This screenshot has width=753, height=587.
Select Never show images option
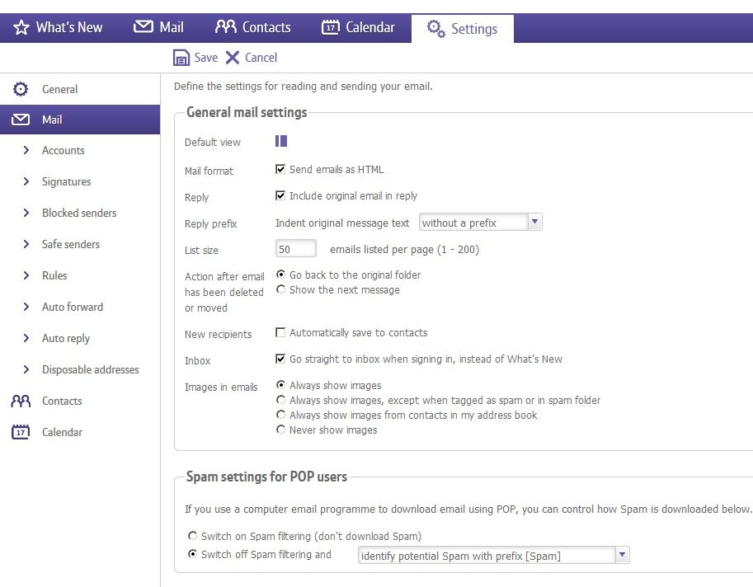281,429
